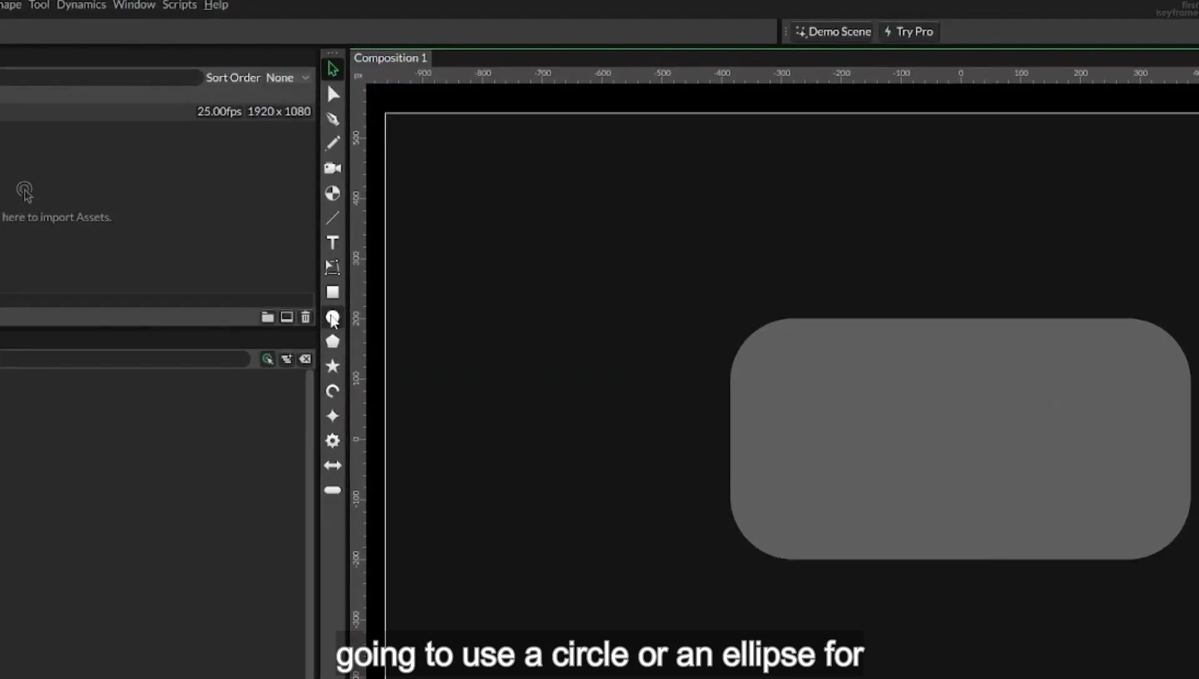The width and height of the screenshot is (1199, 679).
Task: Open the Scripts menu
Action: 179,5
